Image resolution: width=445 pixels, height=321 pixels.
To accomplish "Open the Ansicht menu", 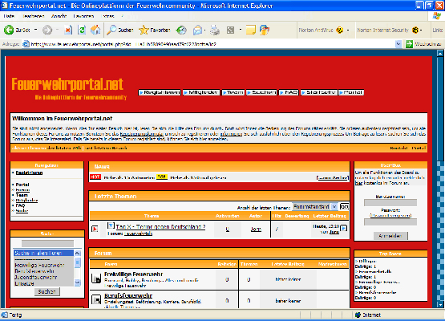I will pyautogui.click(x=59, y=16).
